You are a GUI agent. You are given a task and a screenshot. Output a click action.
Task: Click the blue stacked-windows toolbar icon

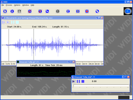97,11
